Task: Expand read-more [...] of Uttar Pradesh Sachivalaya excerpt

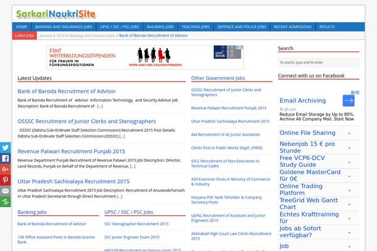Action: pos(119,196)
